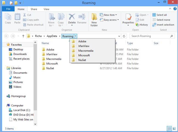
Task: Click Paste shortcut option
Action: point(33,25)
